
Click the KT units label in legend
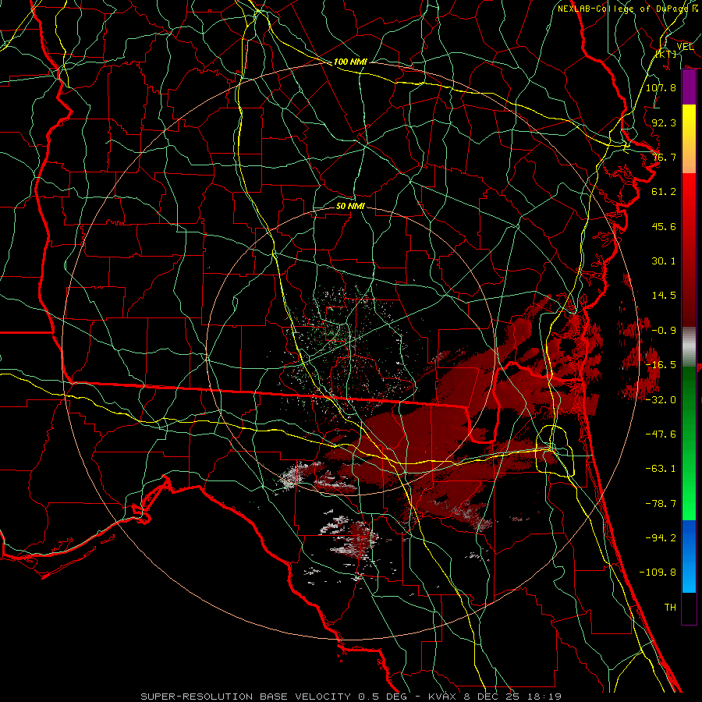click(666, 54)
